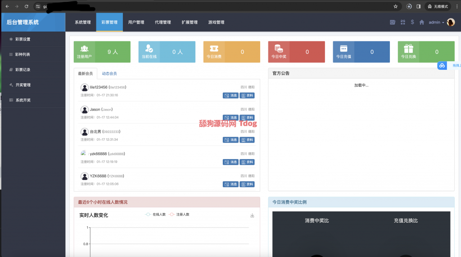Expand the admin user dropdown
The height and width of the screenshot is (257, 461).
coord(436,22)
